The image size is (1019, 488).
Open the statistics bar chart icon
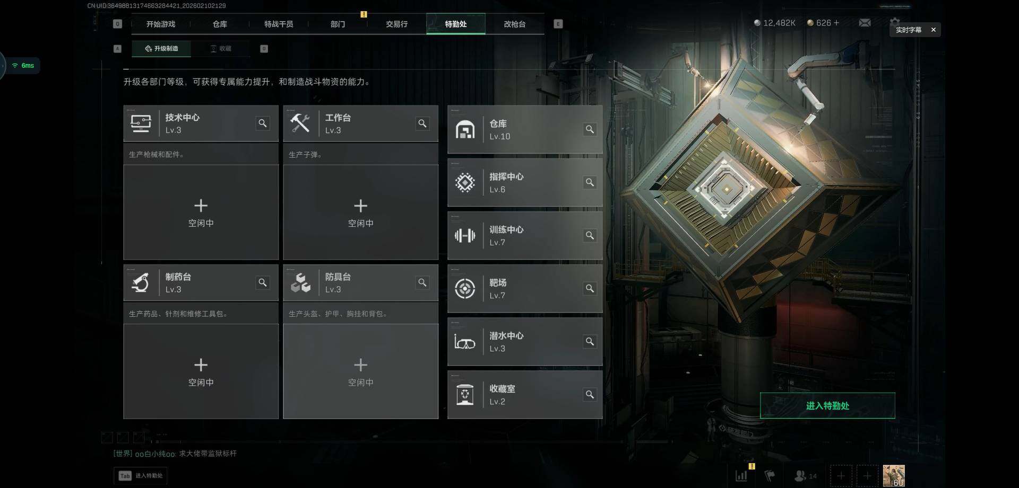[x=741, y=475]
